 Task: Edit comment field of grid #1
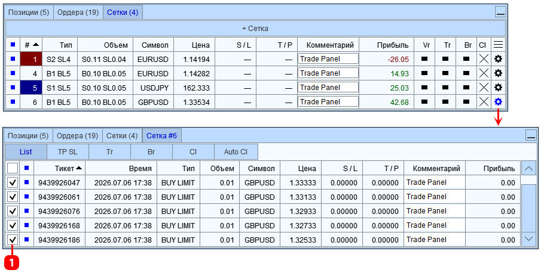pos(328,59)
